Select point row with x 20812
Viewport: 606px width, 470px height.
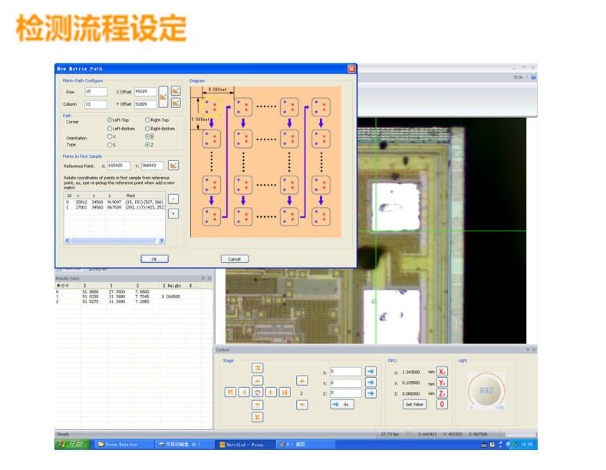(x=114, y=202)
